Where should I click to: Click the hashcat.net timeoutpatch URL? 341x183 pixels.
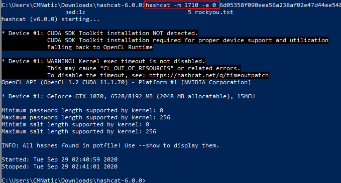(209, 75)
